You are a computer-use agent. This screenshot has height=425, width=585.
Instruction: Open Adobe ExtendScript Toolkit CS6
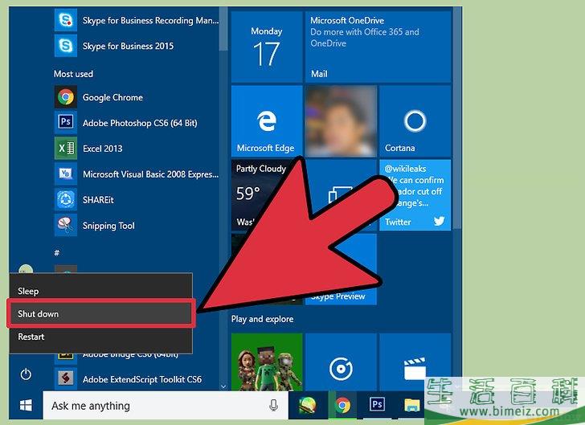(x=141, y=378)
